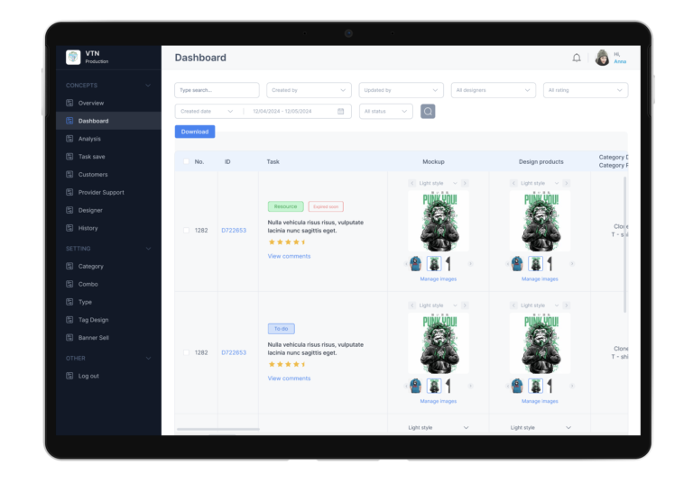The height and width of the screenshot is (483, 693).
Task: Go to previous style in first row Mockup
Action: 411,183
